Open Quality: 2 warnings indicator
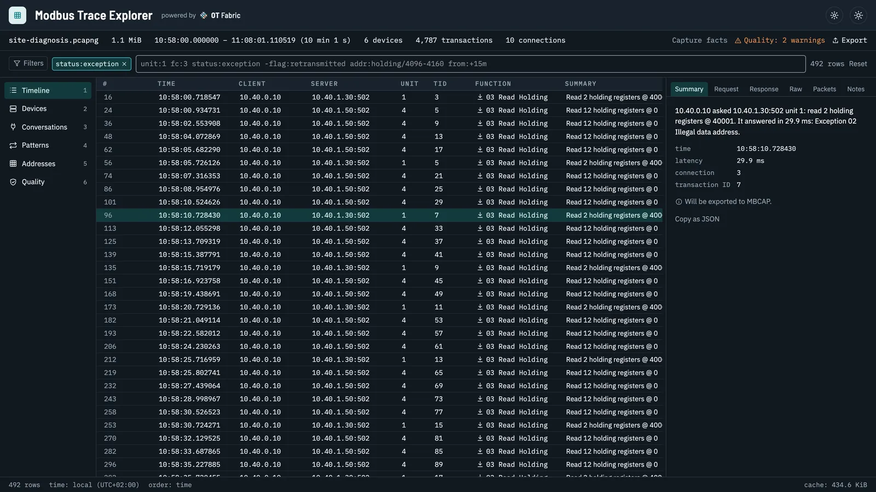Viewport: 876px width, 492px height. pyautogui.click(x=780, y=40)
